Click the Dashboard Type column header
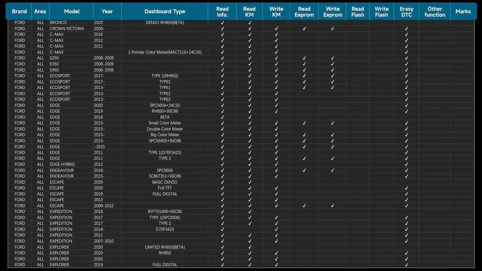 [x=165, y=12]
